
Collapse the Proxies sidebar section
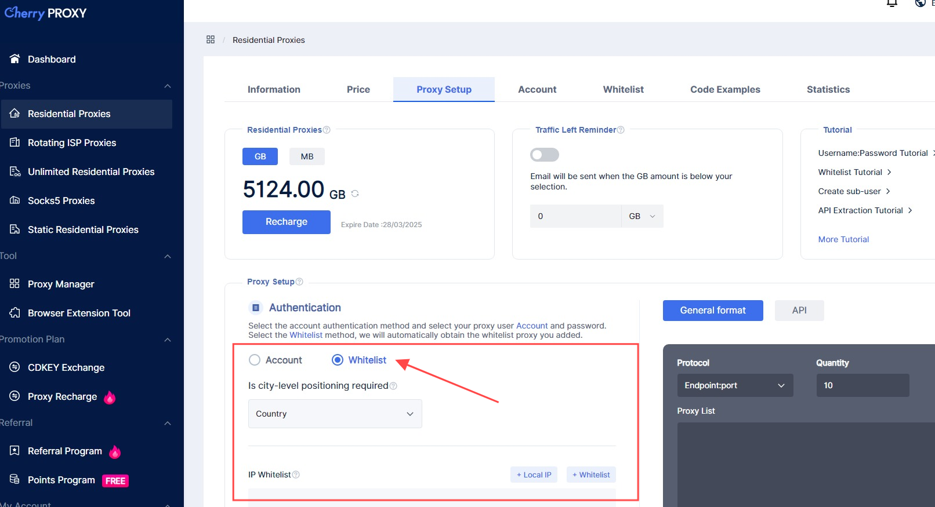point(168,86)
